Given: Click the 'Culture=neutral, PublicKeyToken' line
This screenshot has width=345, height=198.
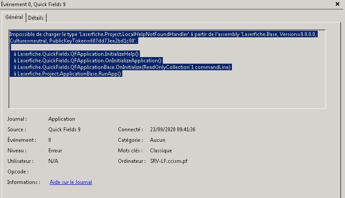Looking at the screenshot, I should [73, 41].
